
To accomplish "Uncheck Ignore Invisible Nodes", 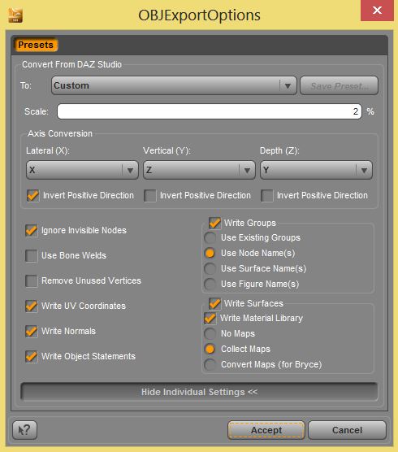I will pos(31,230).
